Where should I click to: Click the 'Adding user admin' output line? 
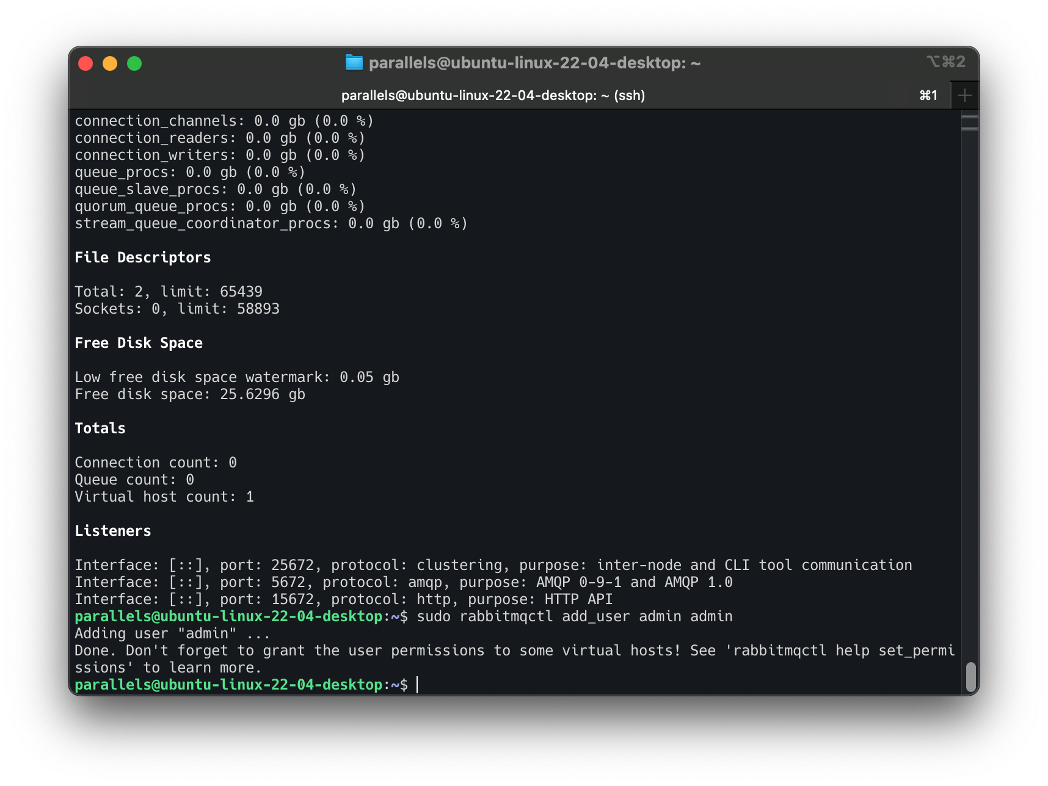tap(171, 633)
